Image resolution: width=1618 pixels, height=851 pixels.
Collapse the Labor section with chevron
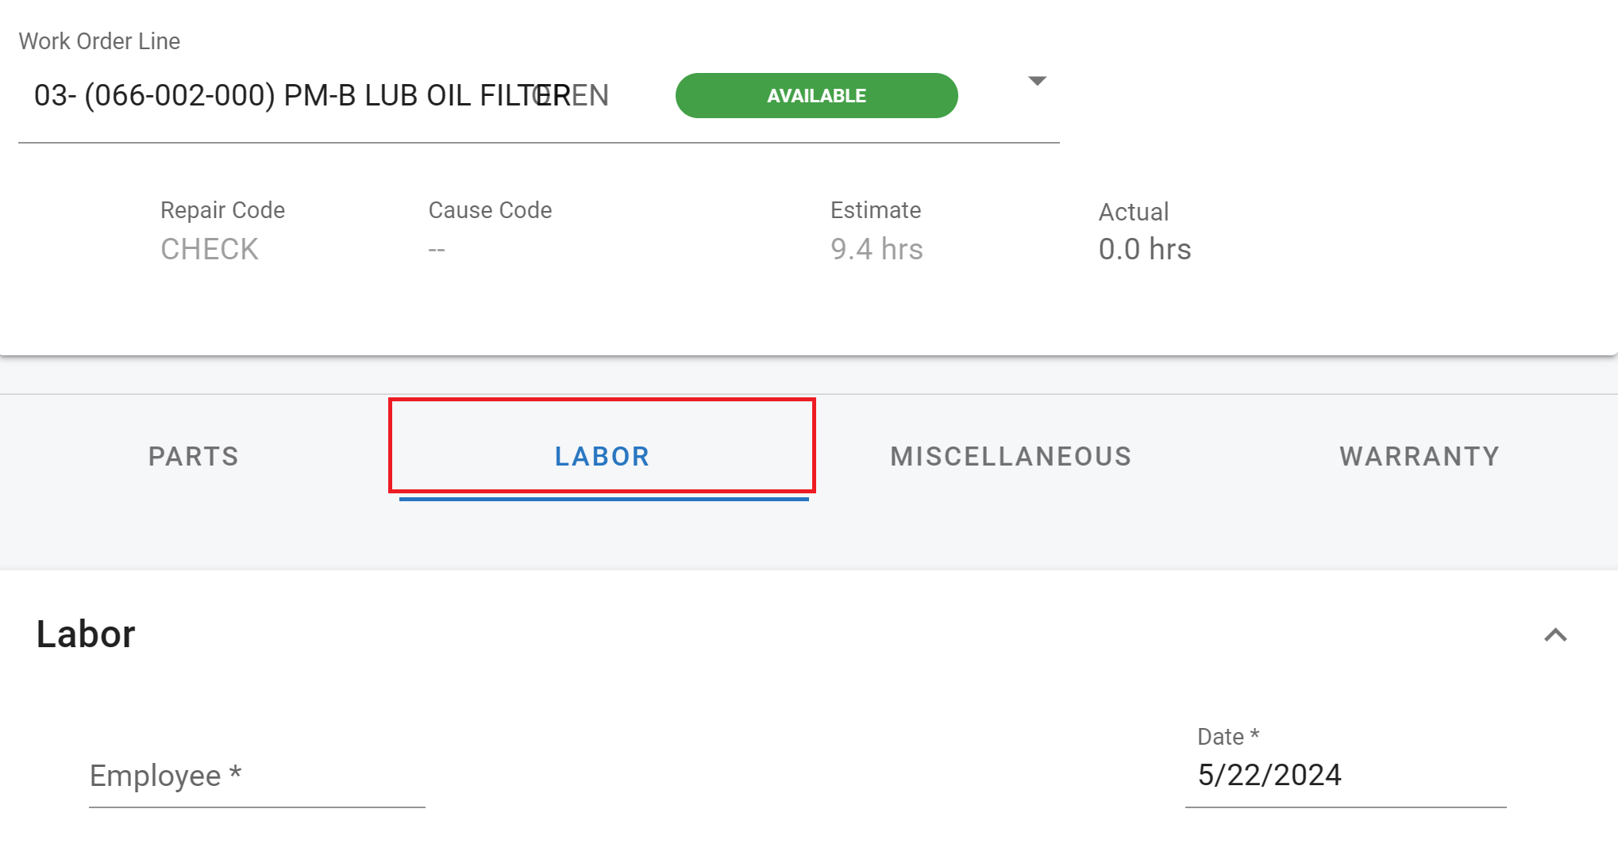(x=1555, y=635)
